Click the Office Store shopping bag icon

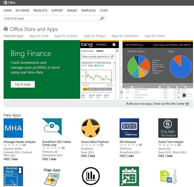pos(6,29)
